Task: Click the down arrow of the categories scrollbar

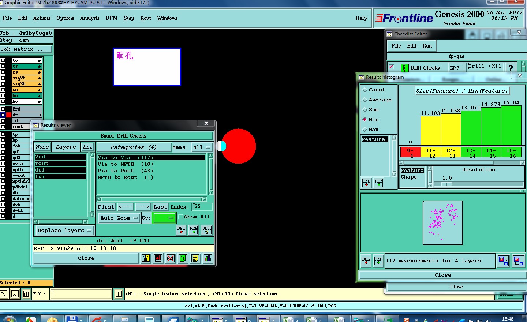Action: [211, 192]
